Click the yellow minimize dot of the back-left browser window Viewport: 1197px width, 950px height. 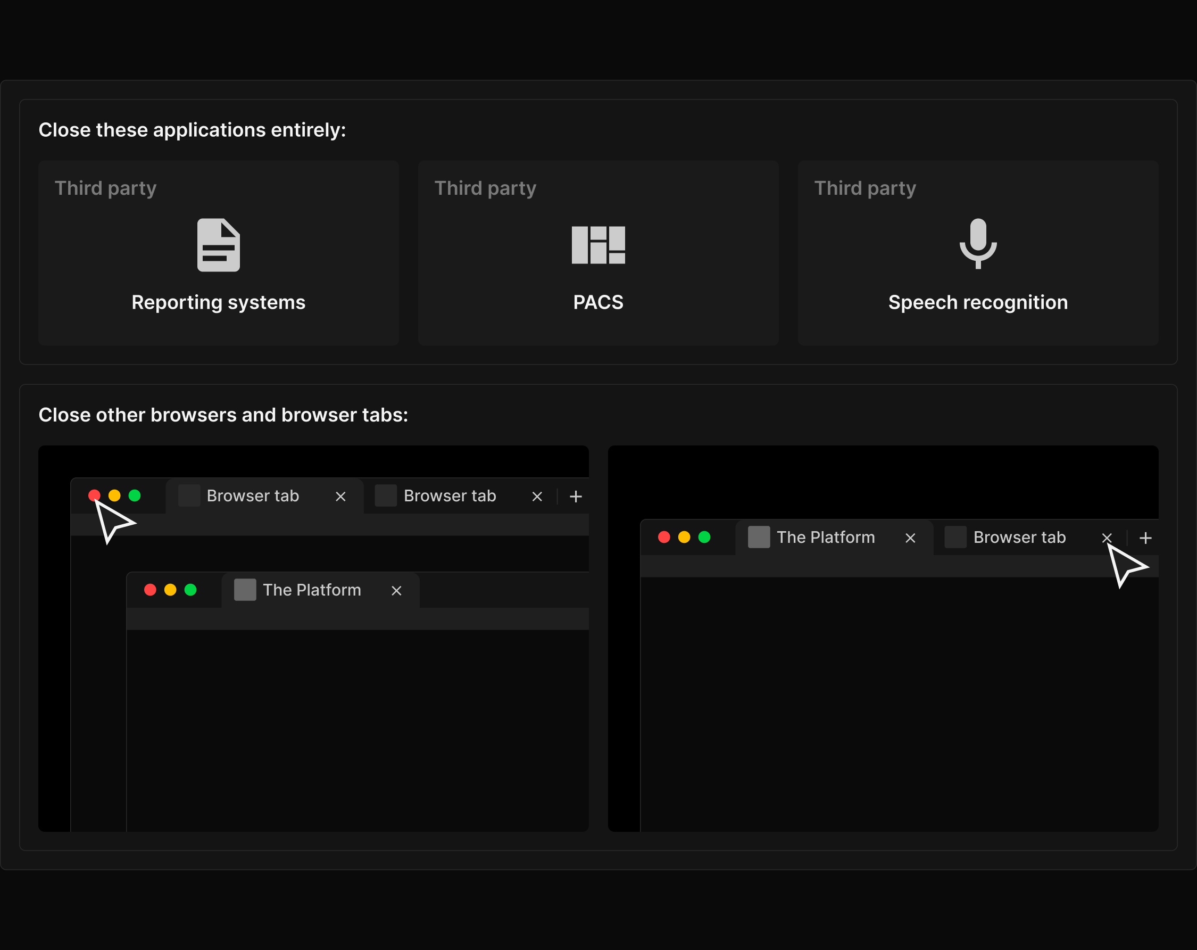(x=114, y=495)
